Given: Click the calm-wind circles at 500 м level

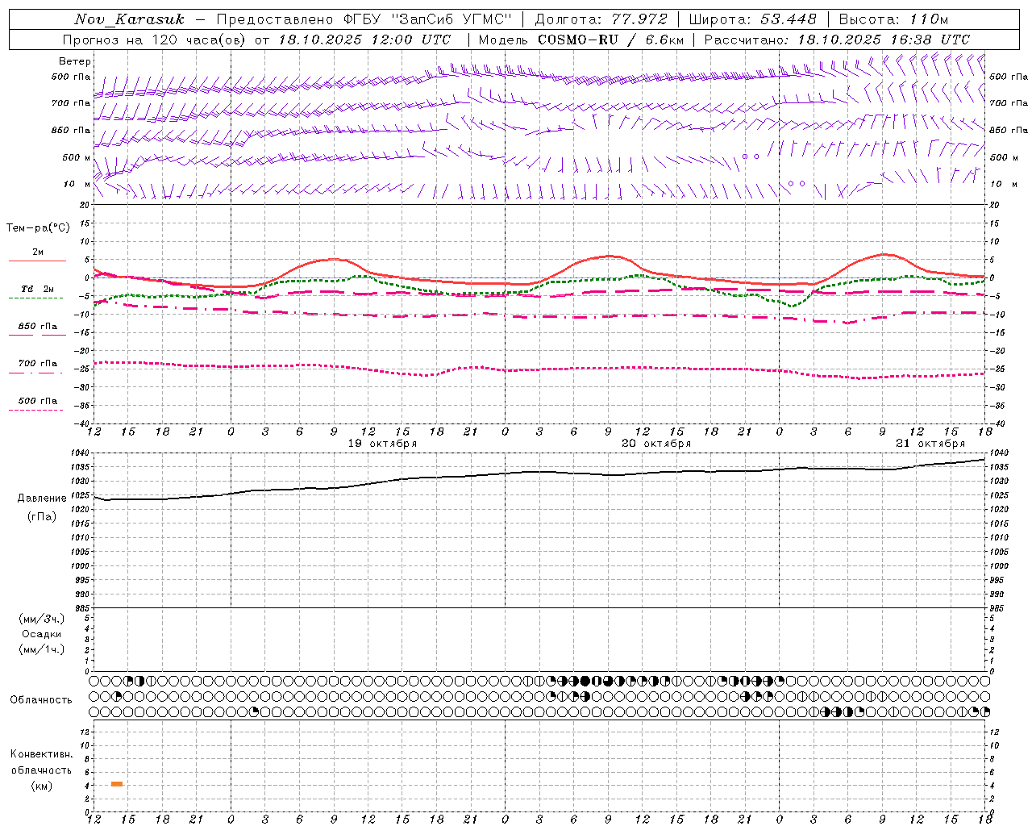Looking at the screenshot, I should (751, 156).
